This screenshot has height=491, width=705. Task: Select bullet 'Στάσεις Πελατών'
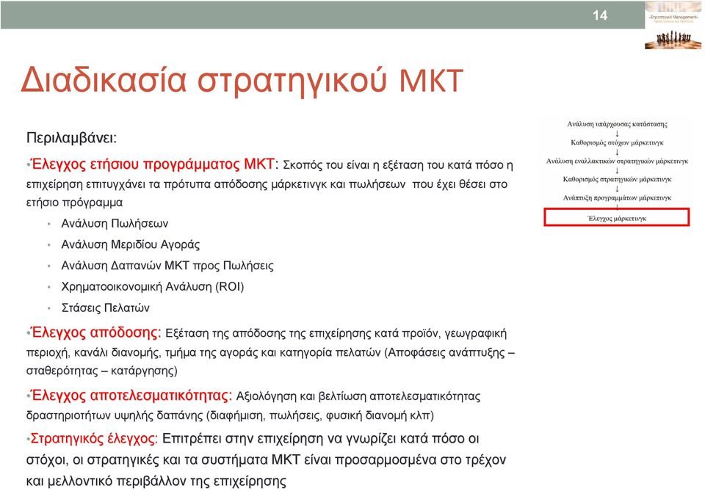[x=105, y=308]
